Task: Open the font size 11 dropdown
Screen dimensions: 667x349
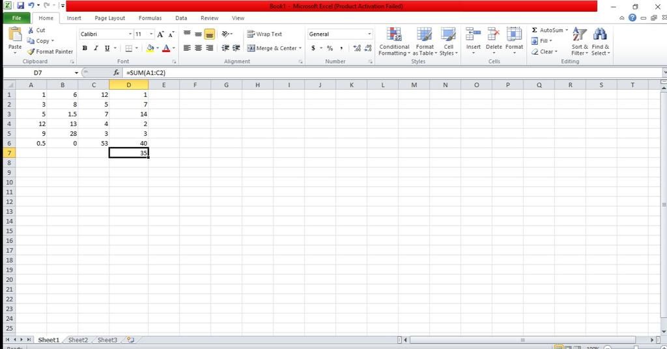Action: point(151,34)
